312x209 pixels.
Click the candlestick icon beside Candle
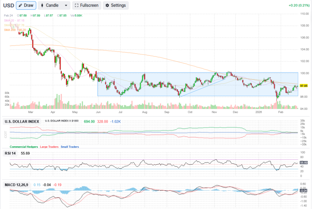(x=42, y=5)
